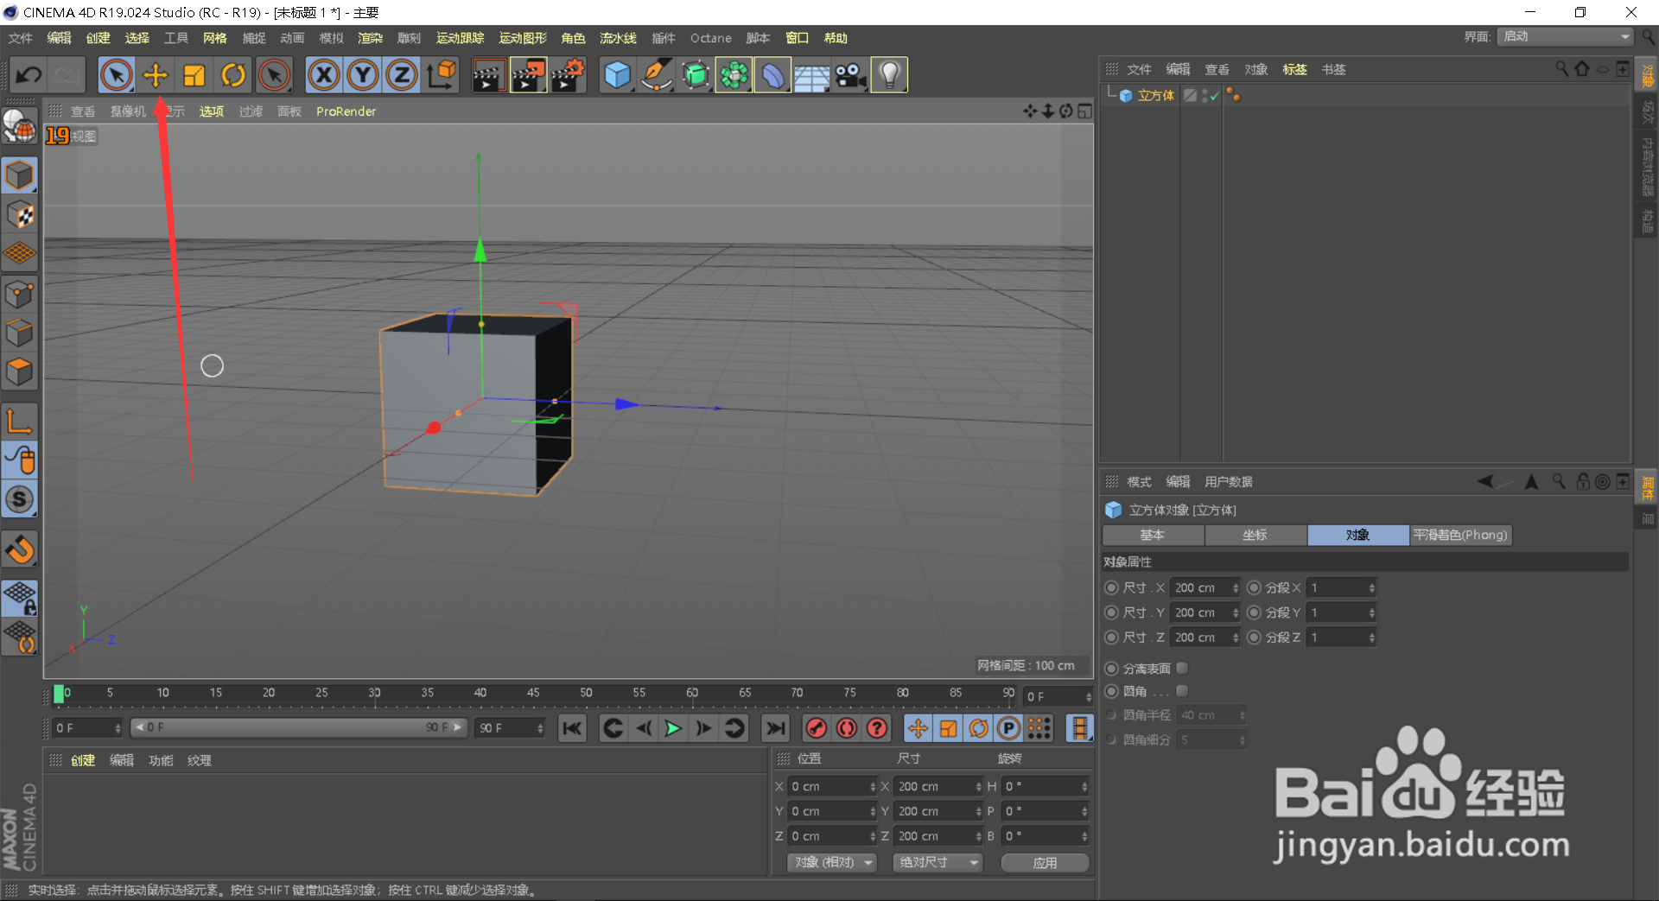This screenshot has height=901, width=1659.
Task: Open the array modeling objects icon
Action: [734, 75]
